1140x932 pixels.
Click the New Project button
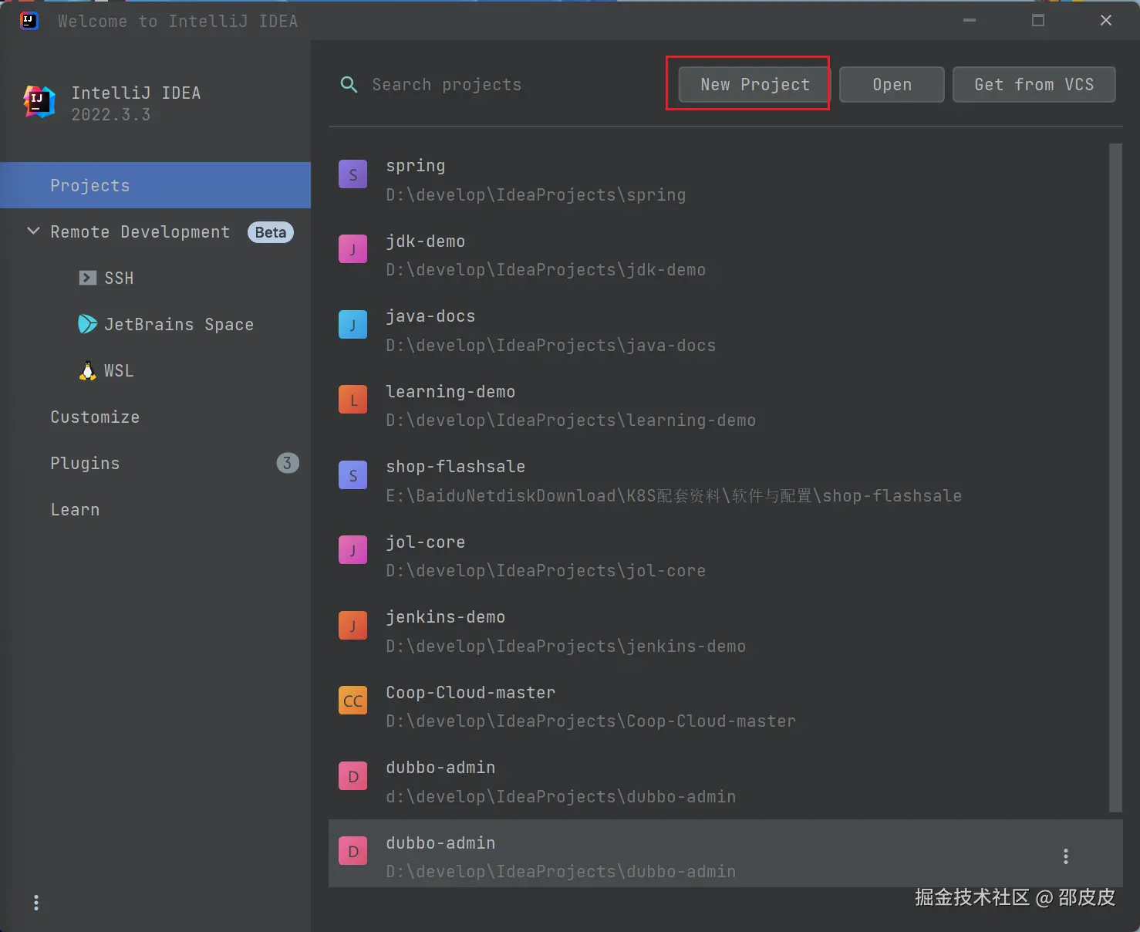pyautogui.click(x=754, y=84)
